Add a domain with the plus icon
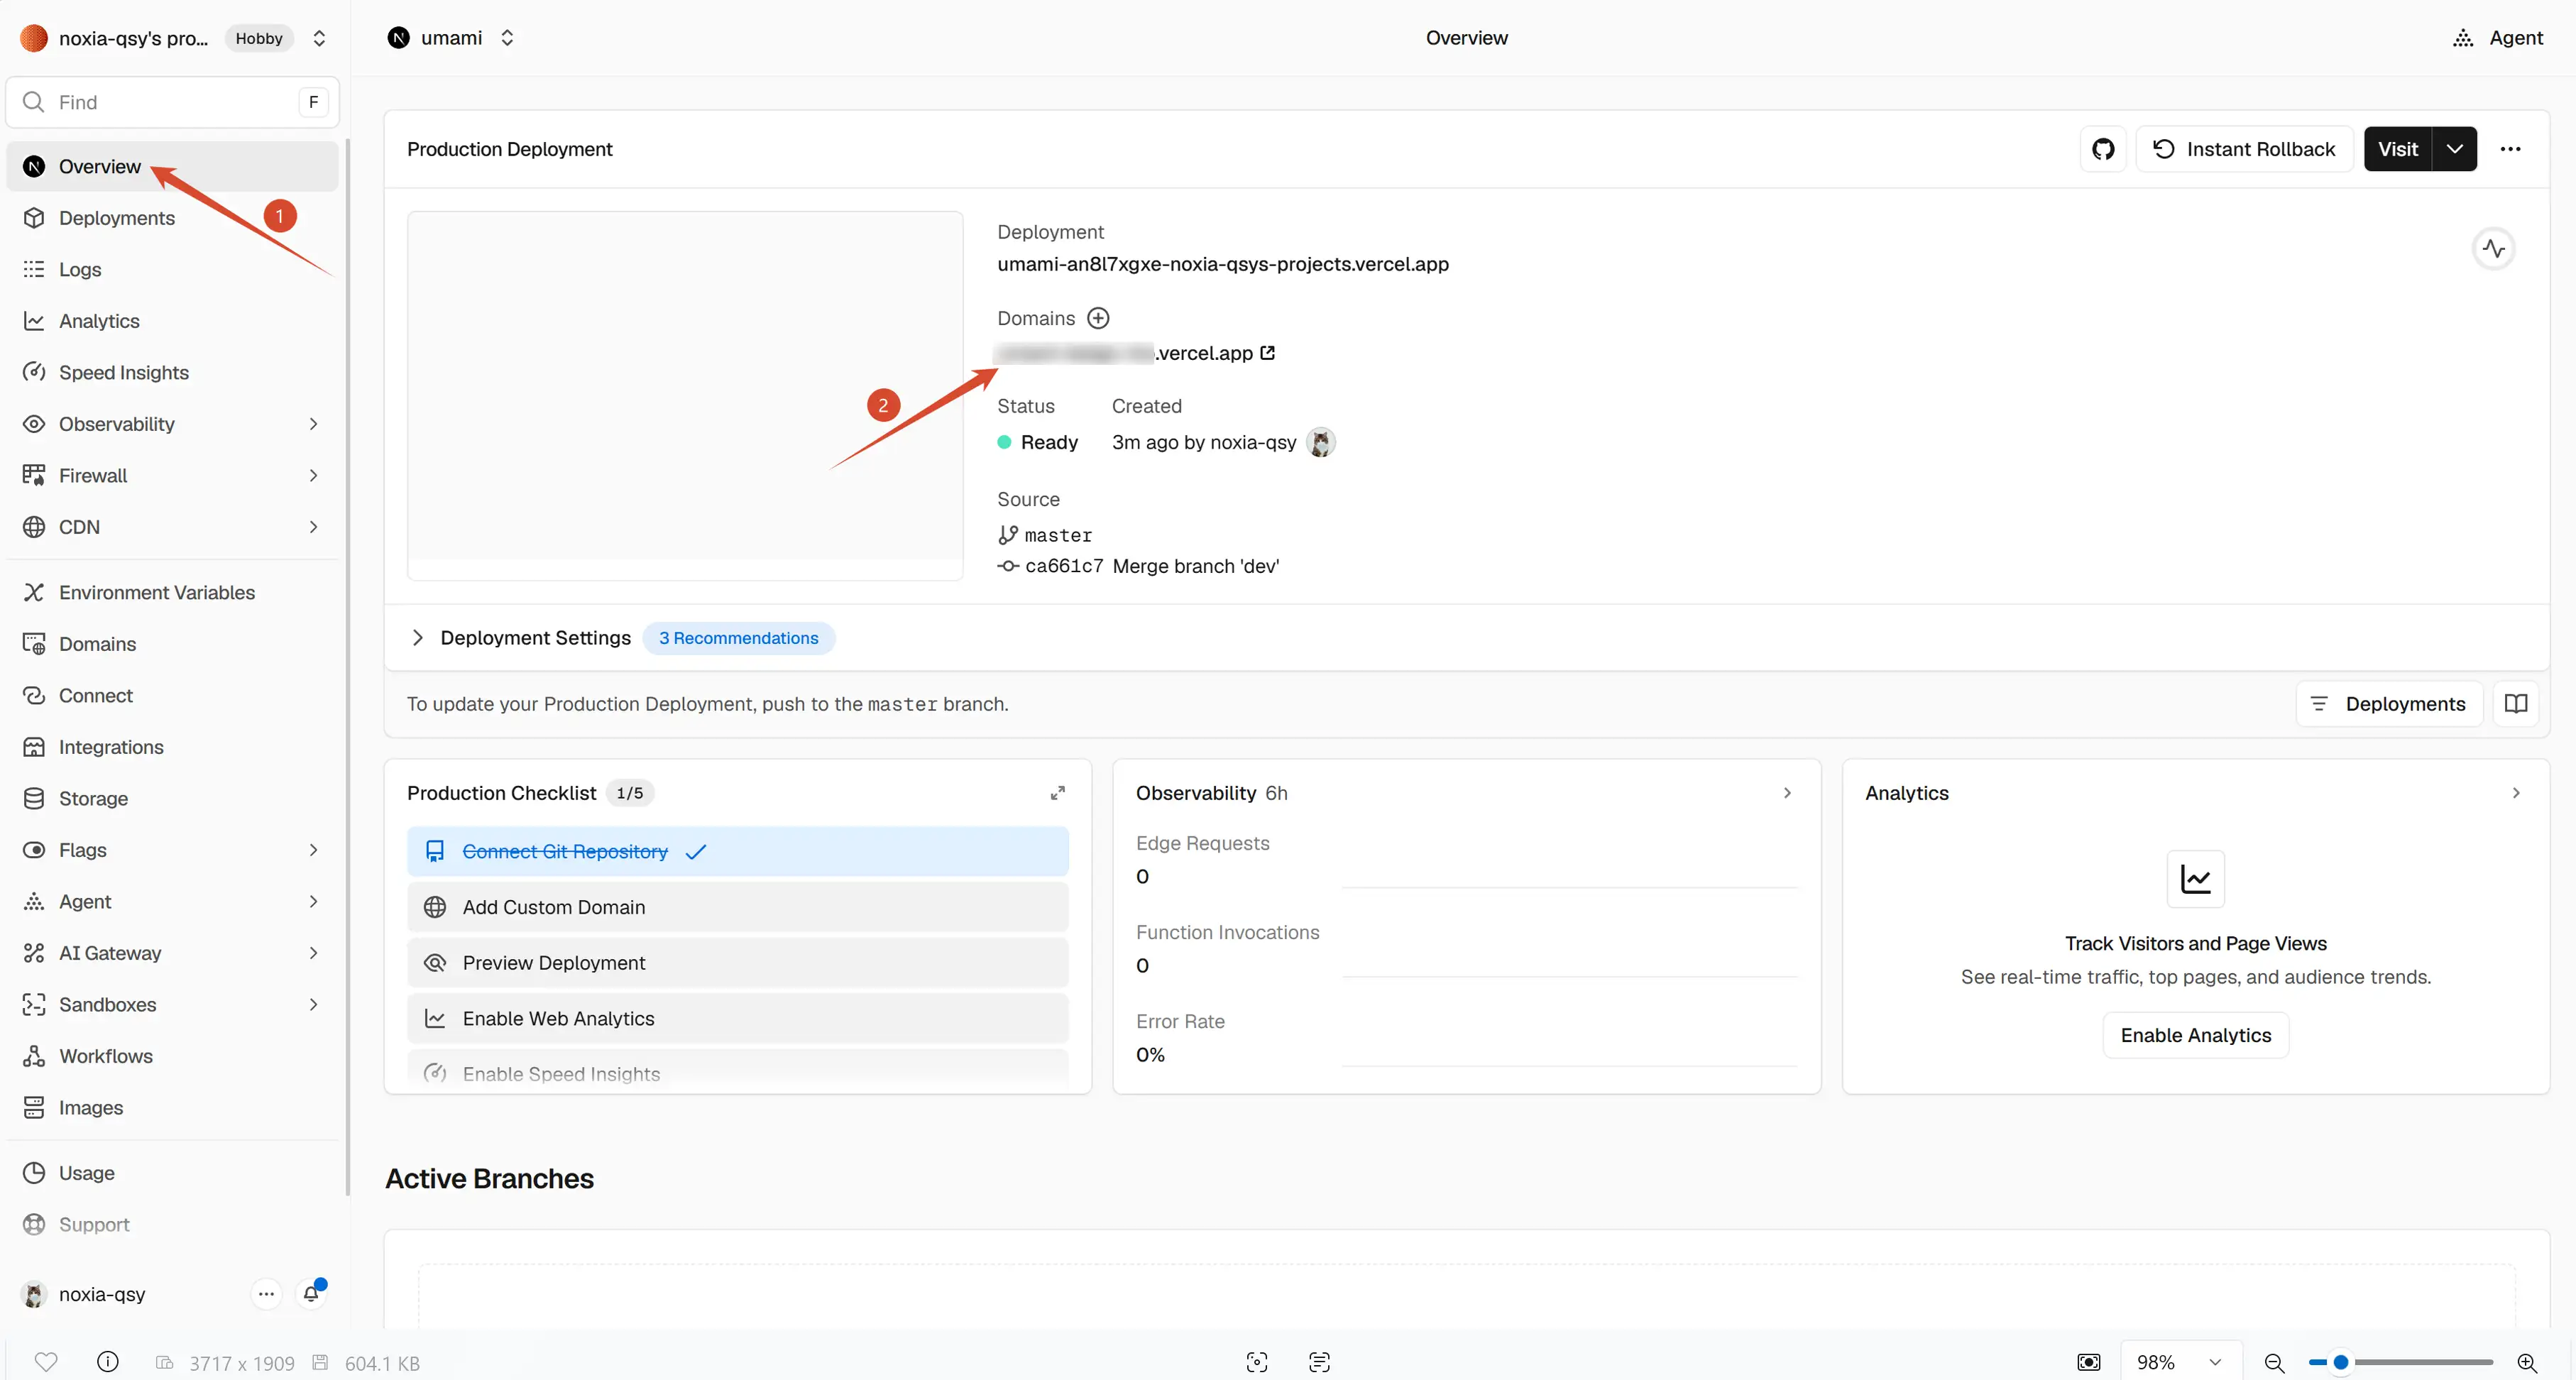Image resolution: width=2576 pixels, height=1380 pixels. [1098, 318]
